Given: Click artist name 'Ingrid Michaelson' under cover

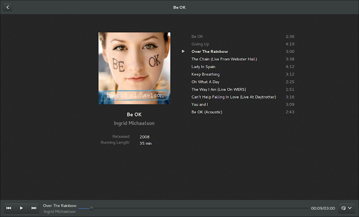Looking at the screenshot, I should click(x=134, y=123).
